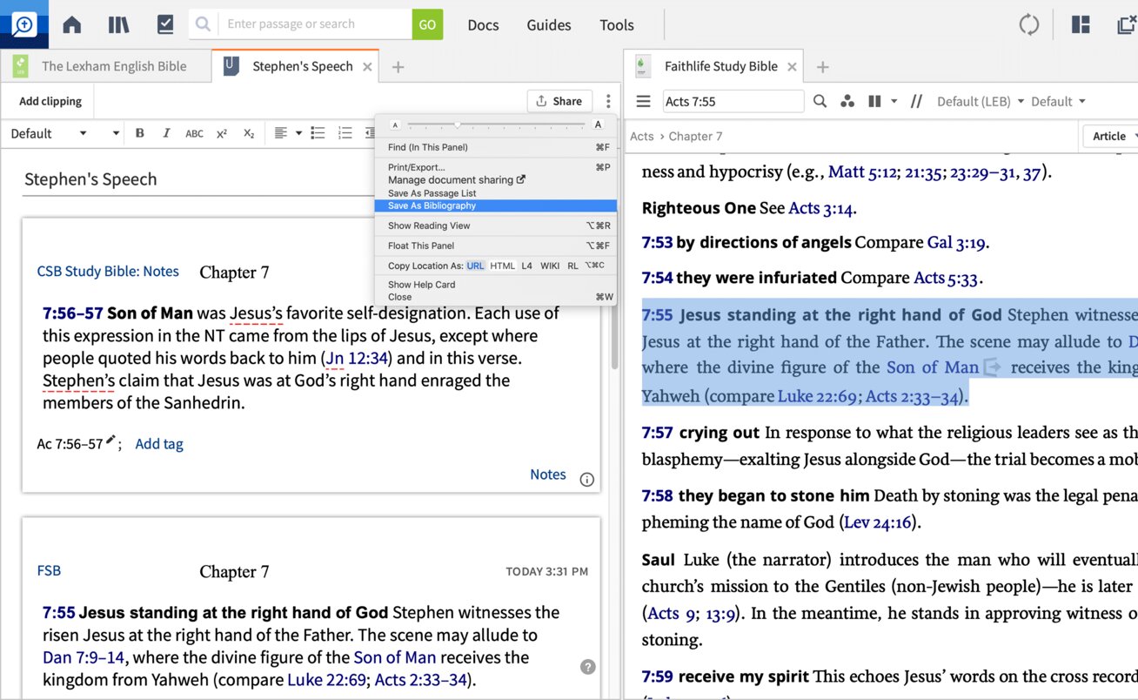Click the Share button
The image size is (1138, 700).
pyautogui.click(x=559, y=101)
